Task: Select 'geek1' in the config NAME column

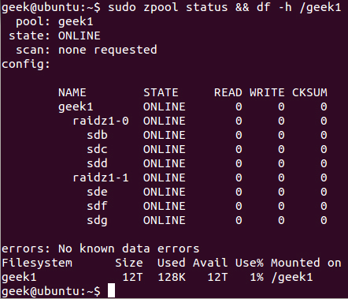Action: click(76, 107)
